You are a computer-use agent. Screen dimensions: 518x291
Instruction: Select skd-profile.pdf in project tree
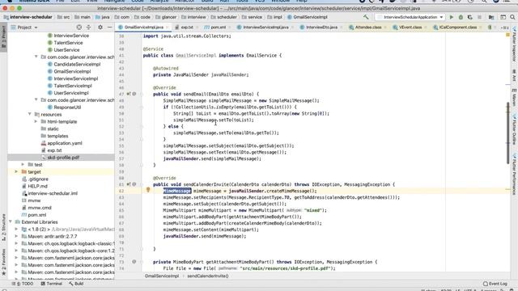pyautogui.click(x=63, y=158)
